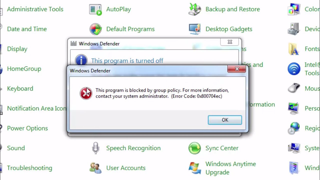
Task: Open the Intel wireless tools icon
Action: [x=294, y=69]
